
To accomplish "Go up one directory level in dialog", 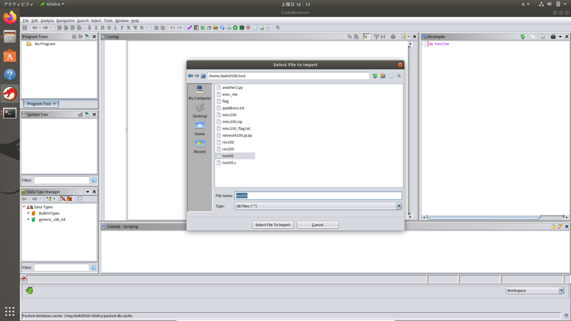I will 203,76.
